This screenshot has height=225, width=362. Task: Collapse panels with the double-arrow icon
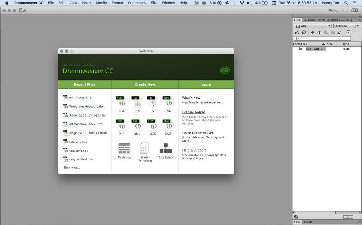tap(360, 16)
